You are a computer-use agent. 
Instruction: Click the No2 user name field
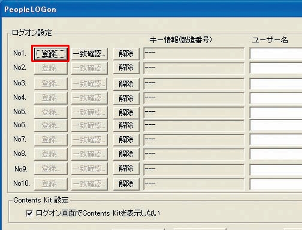(276, 68)
